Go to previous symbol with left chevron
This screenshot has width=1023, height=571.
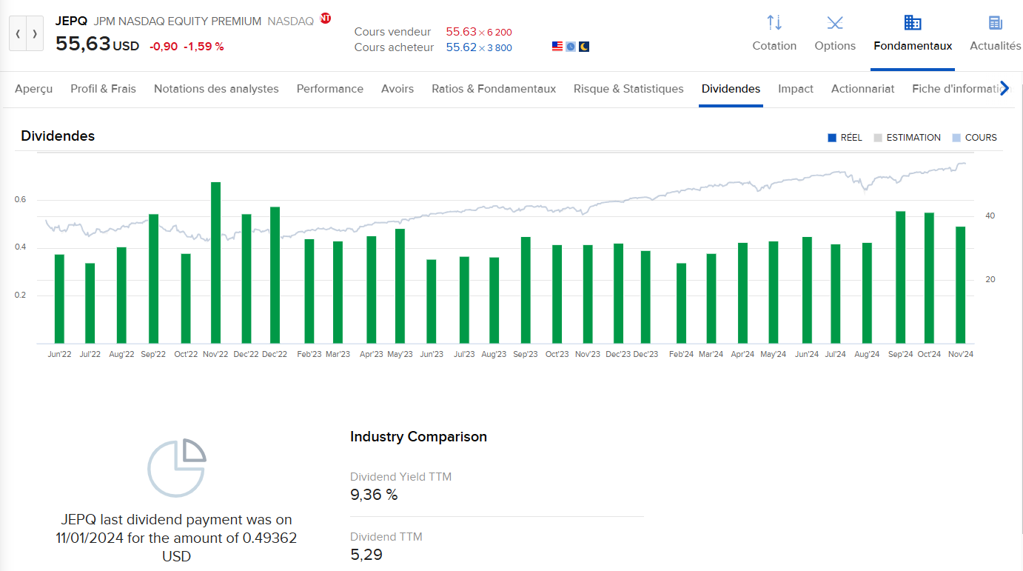[18, 34]
